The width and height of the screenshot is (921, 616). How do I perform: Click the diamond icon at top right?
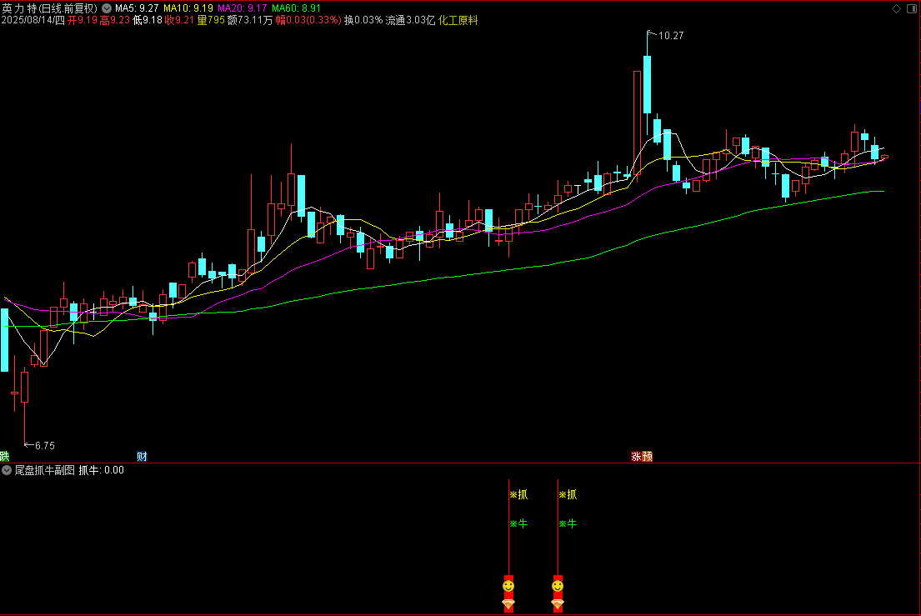[x=896, y=8]
